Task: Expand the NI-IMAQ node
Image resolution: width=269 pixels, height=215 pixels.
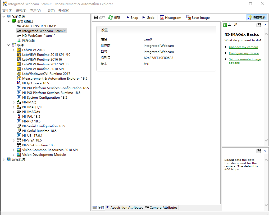Action: (x=14, y=102)
